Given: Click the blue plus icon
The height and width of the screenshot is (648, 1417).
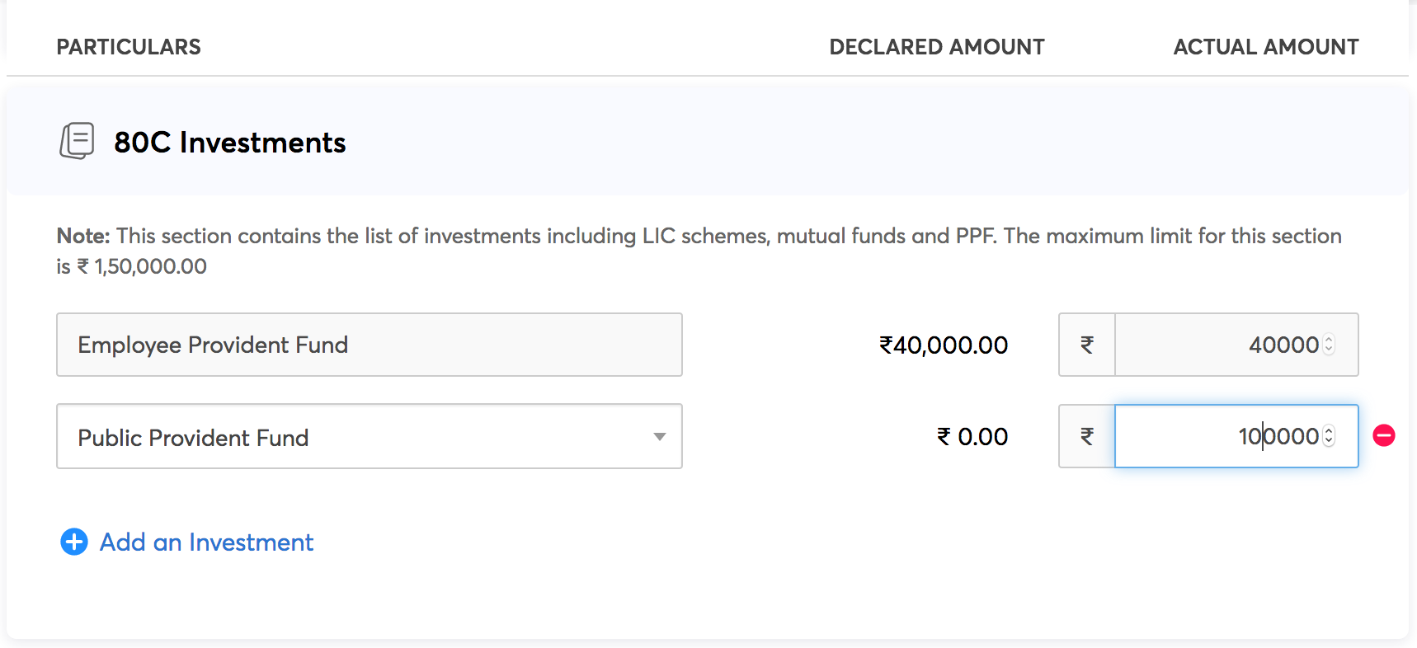Looking at the screenshot, I should (74, 542).
